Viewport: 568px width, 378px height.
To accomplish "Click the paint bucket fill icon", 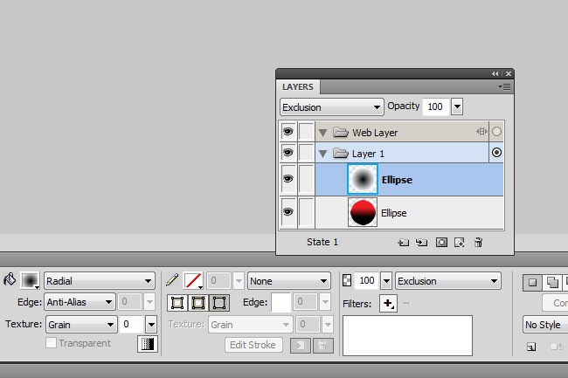I will 10,280.
